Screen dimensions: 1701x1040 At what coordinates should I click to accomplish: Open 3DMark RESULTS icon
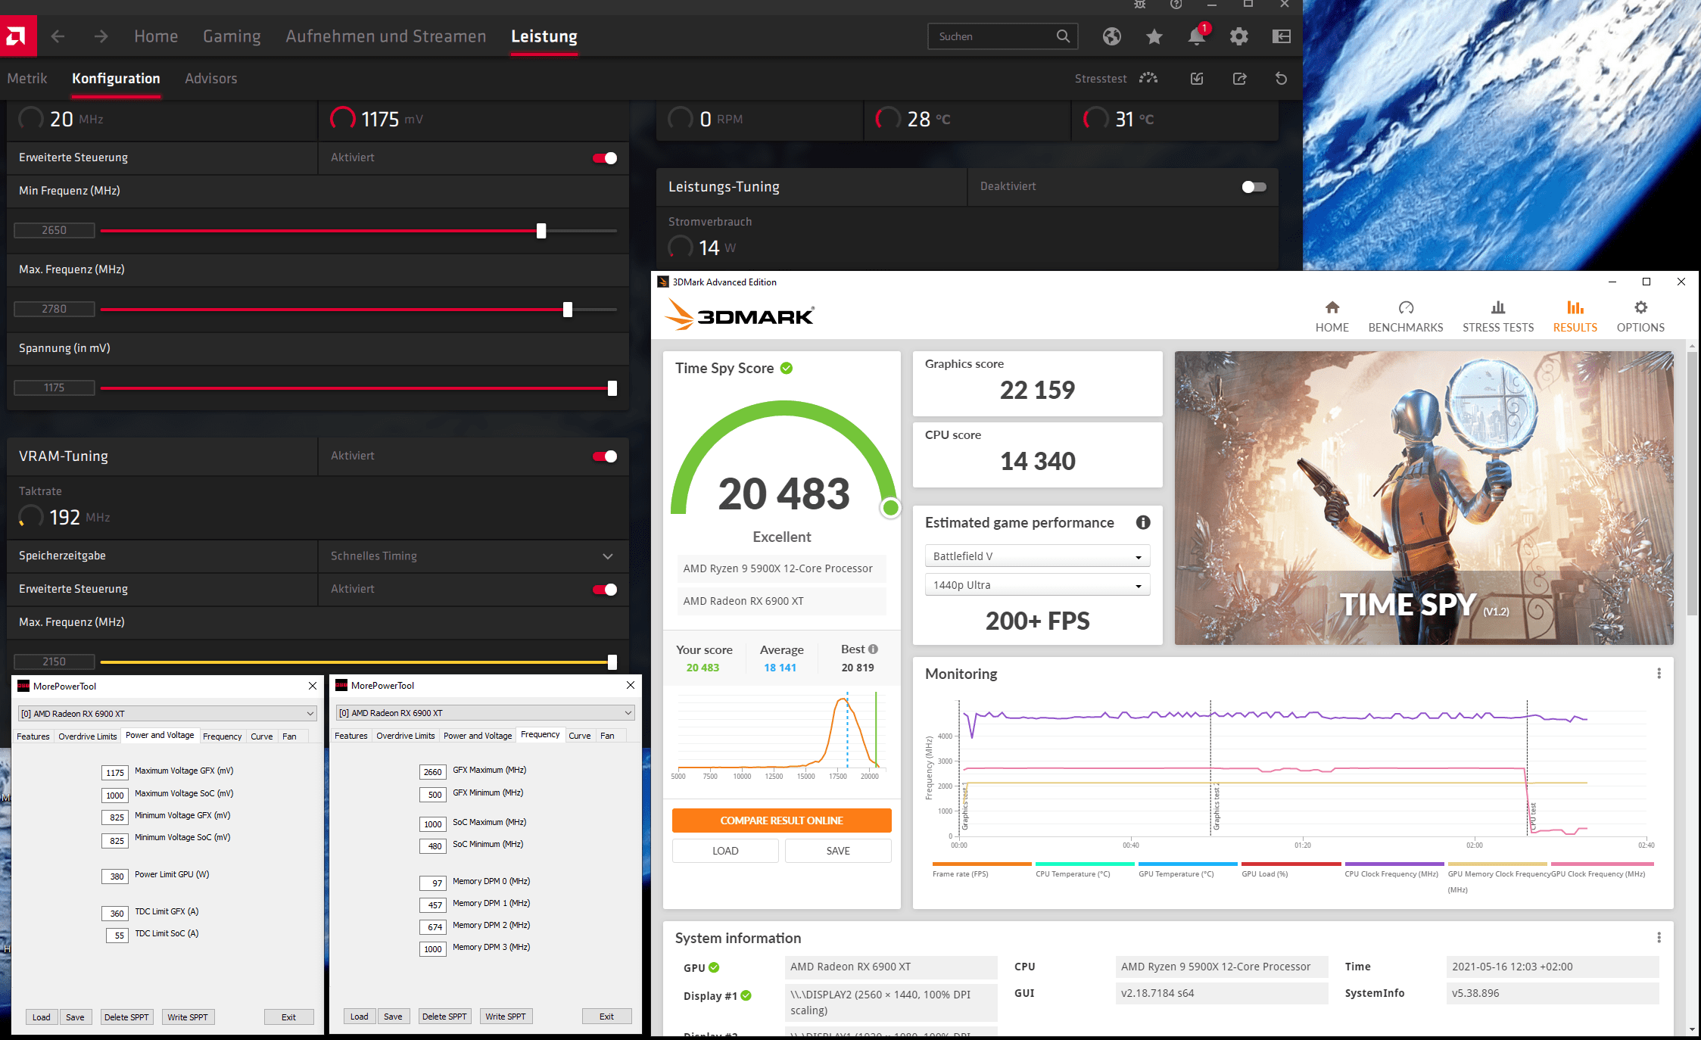1575,307
